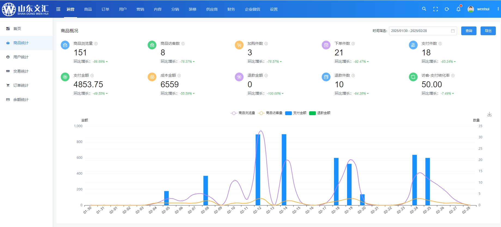The height and width of the screenshot is (227, 501).
Task: Click the 02-24 payment bar in chart
Action: pos(415,180)
